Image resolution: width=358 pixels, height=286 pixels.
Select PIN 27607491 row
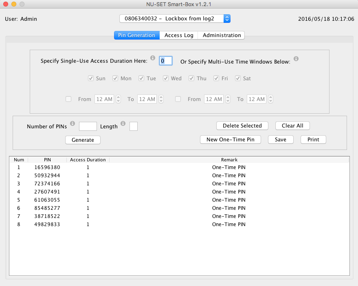pos(179,191)
